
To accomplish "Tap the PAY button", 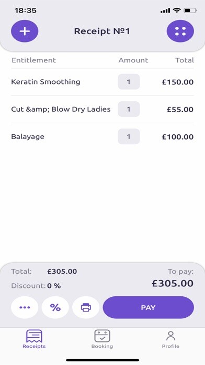I will 149,307.
